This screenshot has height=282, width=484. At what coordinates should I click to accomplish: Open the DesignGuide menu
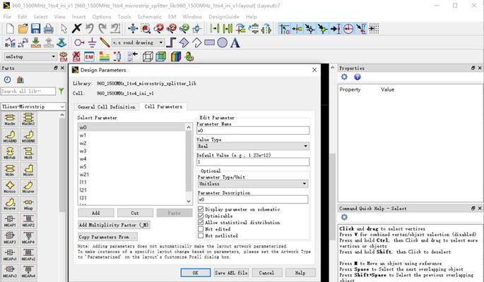(x=223, y=16)
